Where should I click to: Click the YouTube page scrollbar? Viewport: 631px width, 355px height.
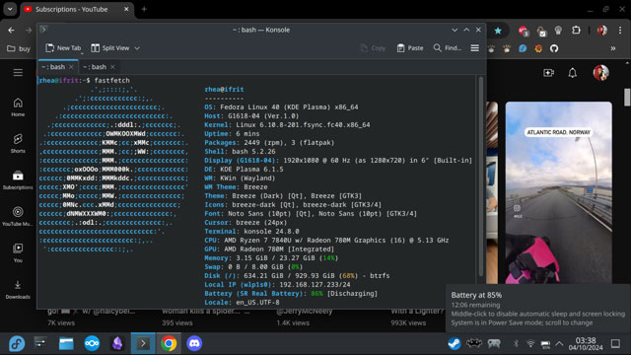627,98
